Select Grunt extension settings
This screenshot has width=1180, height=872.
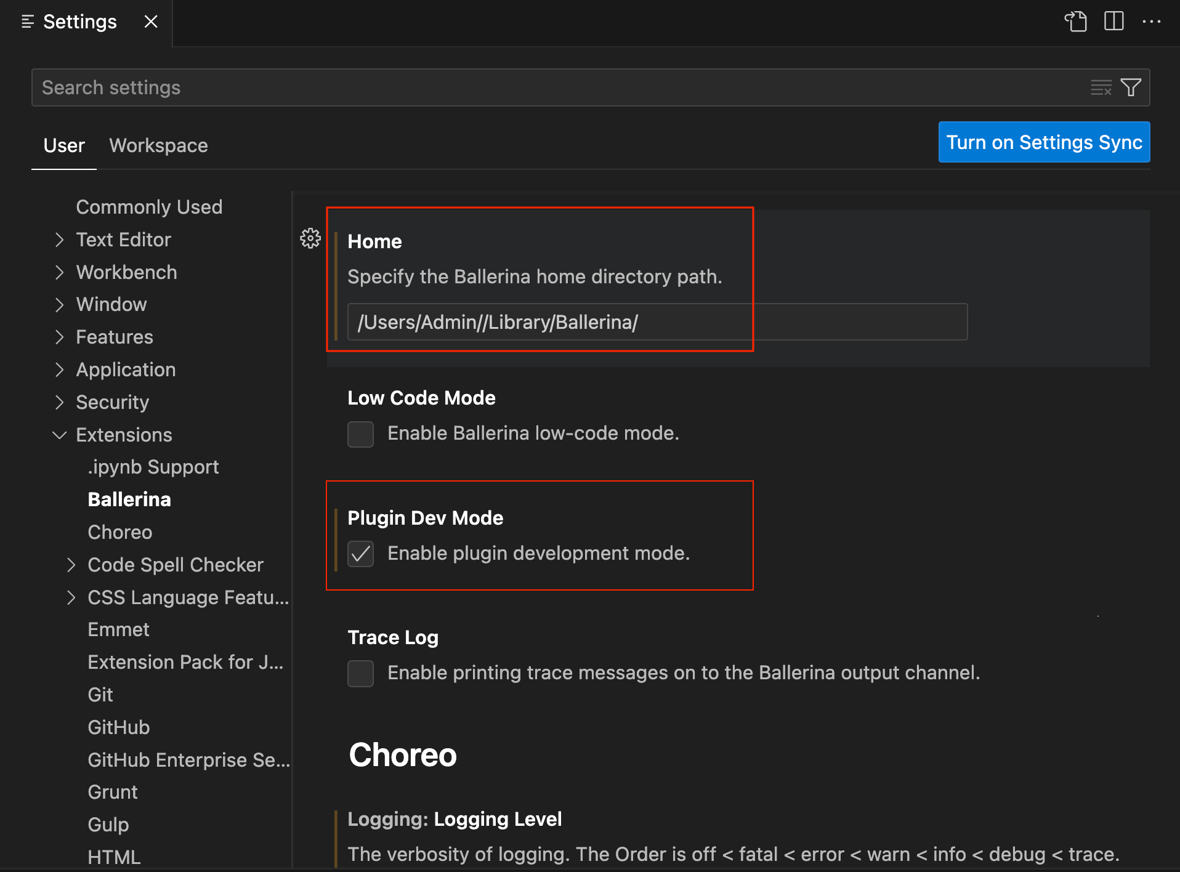click(x=113, y=792)
